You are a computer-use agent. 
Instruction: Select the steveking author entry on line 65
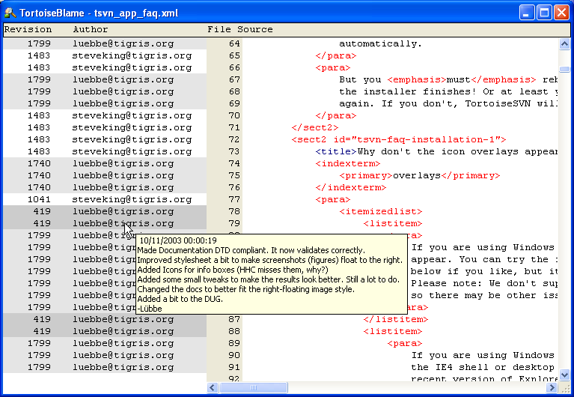point(123,55)
